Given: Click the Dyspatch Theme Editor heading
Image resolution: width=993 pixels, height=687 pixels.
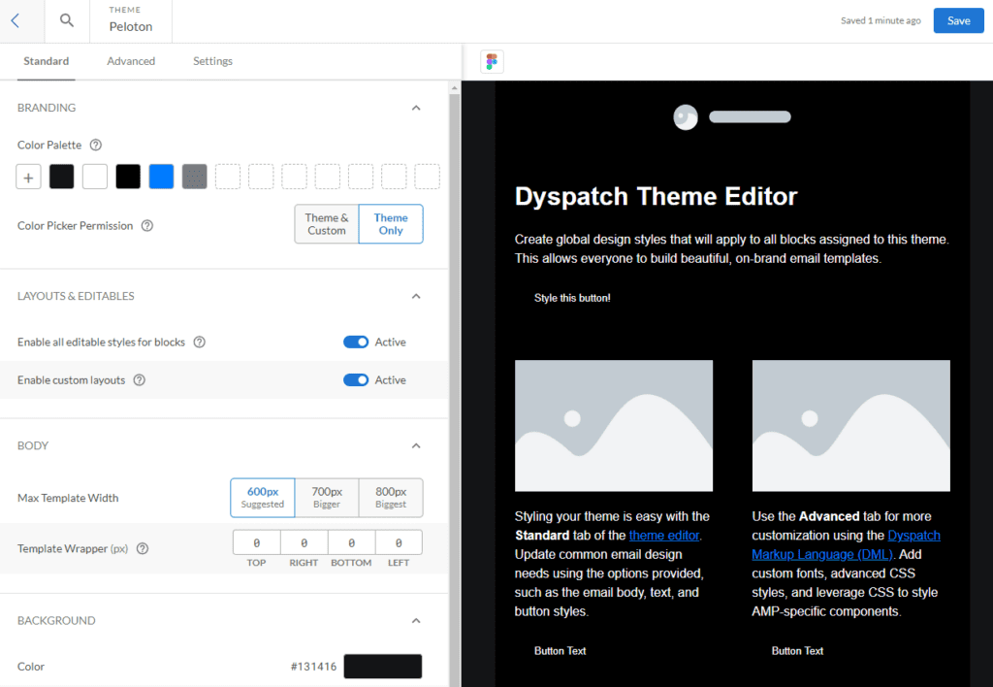Looking at the screenshot, I should tap(657, 196).
